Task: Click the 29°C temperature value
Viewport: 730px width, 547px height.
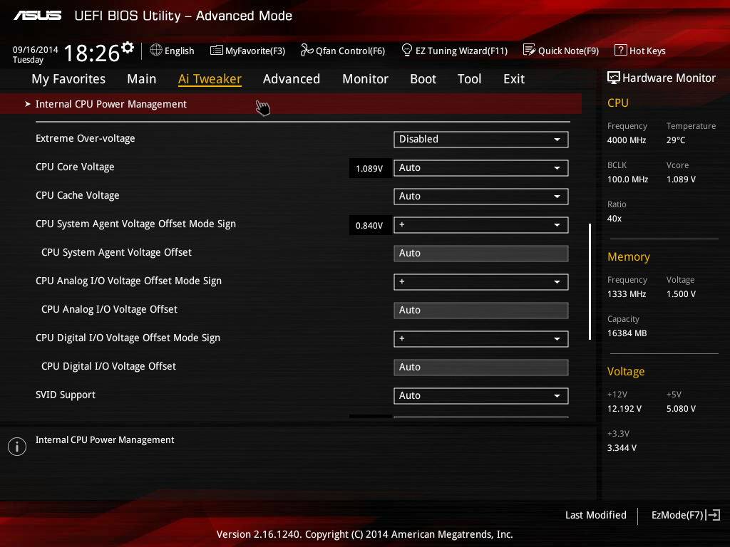Action: [676, 140]
